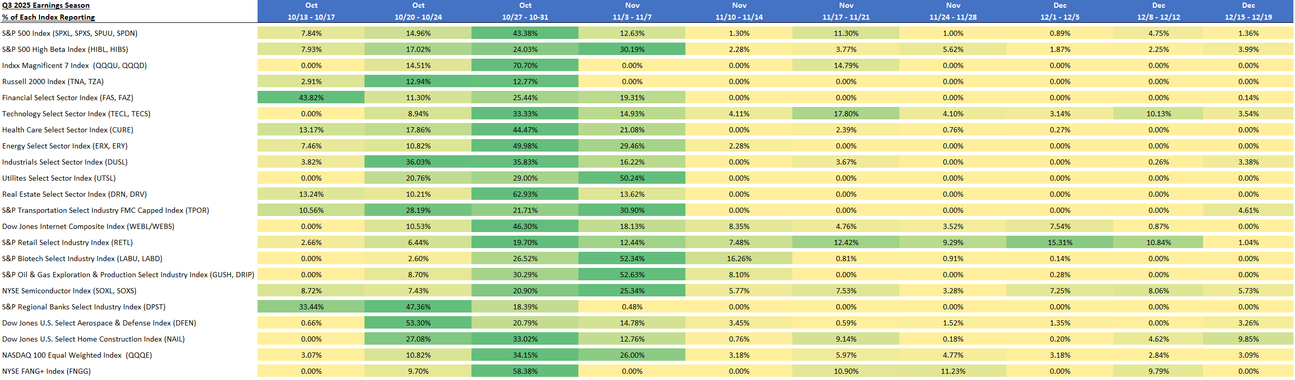Click the Q3 2025 Earnings Season title
Screen dimensions: 1295x380
(x=46, y=6)
